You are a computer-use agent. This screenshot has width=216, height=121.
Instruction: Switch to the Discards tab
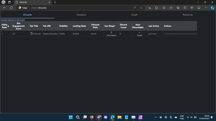(28, 15)
